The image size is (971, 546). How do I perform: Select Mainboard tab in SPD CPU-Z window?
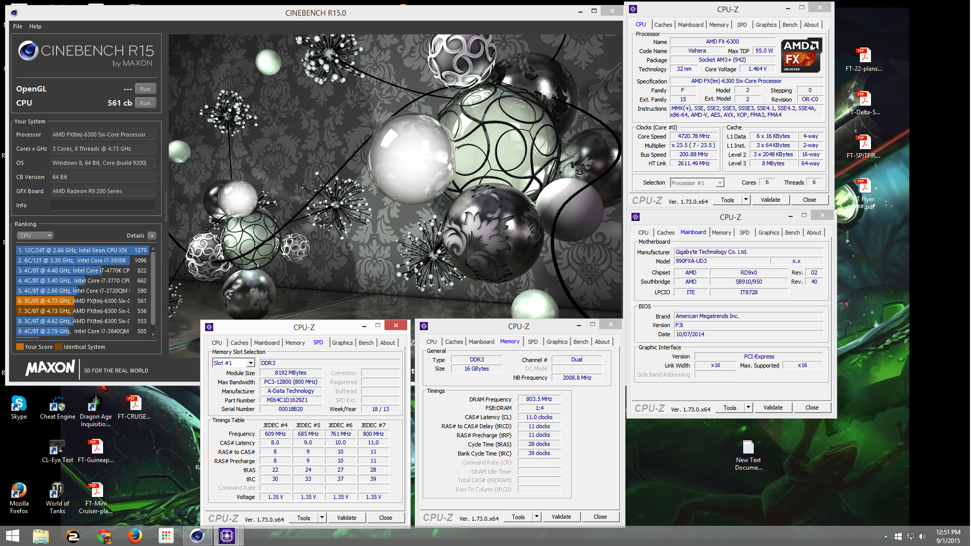click(x=266, y=343)
